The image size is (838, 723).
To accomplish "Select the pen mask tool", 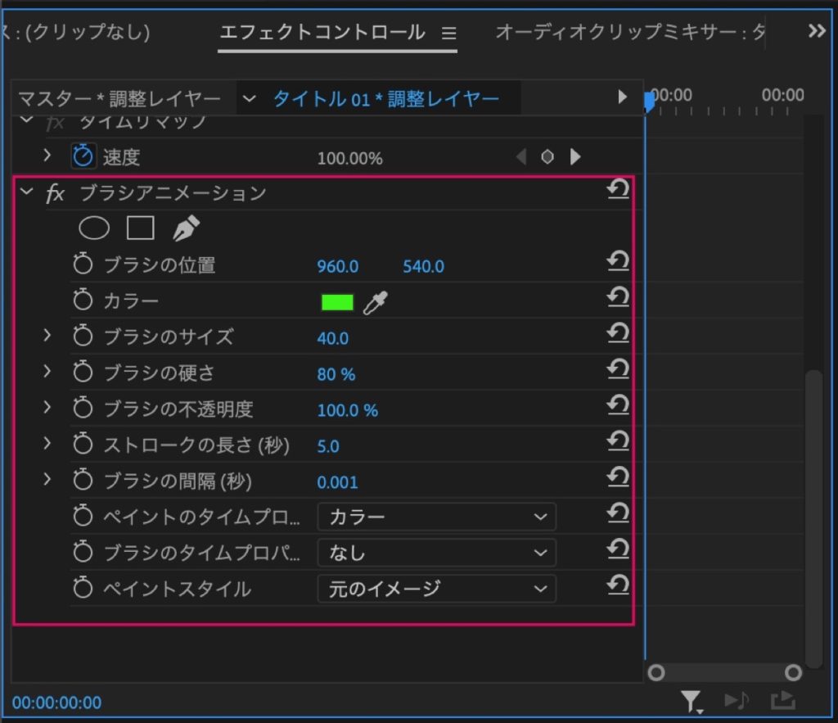I will click(x=186, y=228).
